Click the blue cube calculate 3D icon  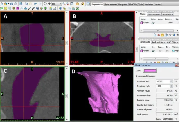click(60, 8)
